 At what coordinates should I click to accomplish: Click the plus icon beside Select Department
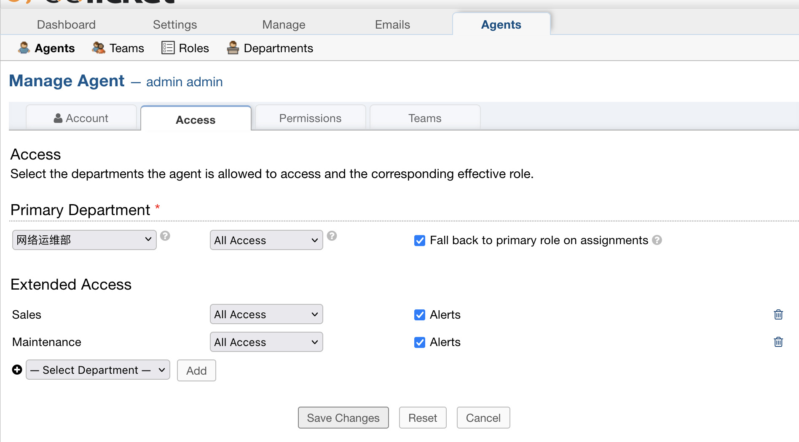coord(17,370)
